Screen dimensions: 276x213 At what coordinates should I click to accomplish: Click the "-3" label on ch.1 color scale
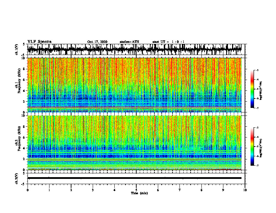tap(257, 70)
